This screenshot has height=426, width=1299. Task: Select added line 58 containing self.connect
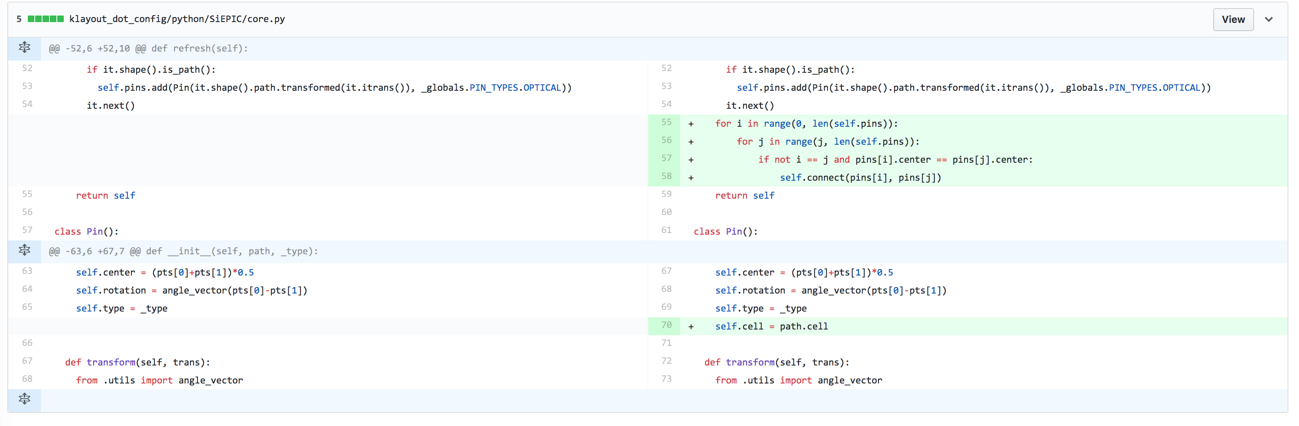[x=666, y=177]
